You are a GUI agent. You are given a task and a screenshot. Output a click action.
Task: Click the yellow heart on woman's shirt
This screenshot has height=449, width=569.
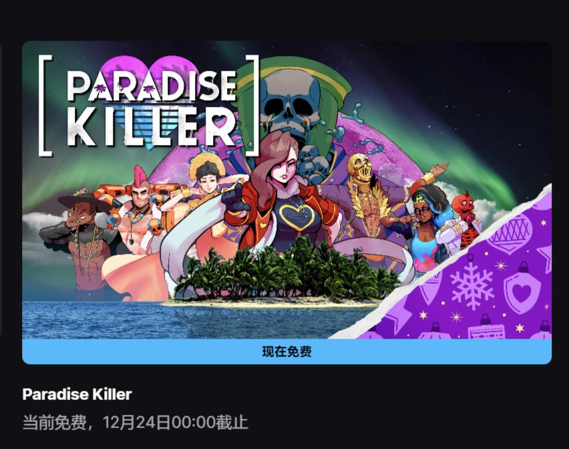tap(299, 217)
